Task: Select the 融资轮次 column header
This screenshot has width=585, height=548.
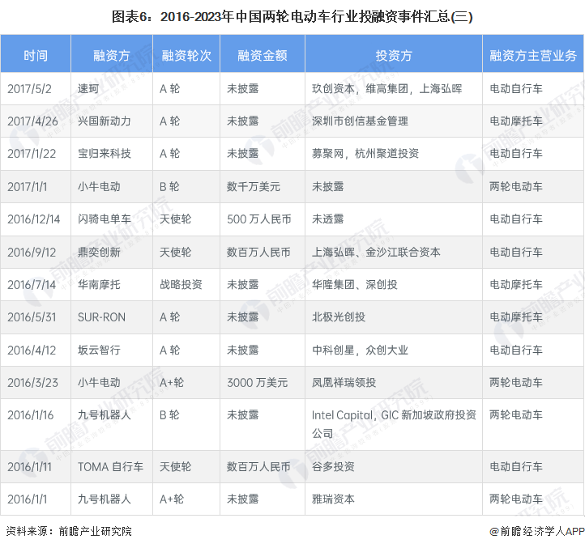Action: 186,56
